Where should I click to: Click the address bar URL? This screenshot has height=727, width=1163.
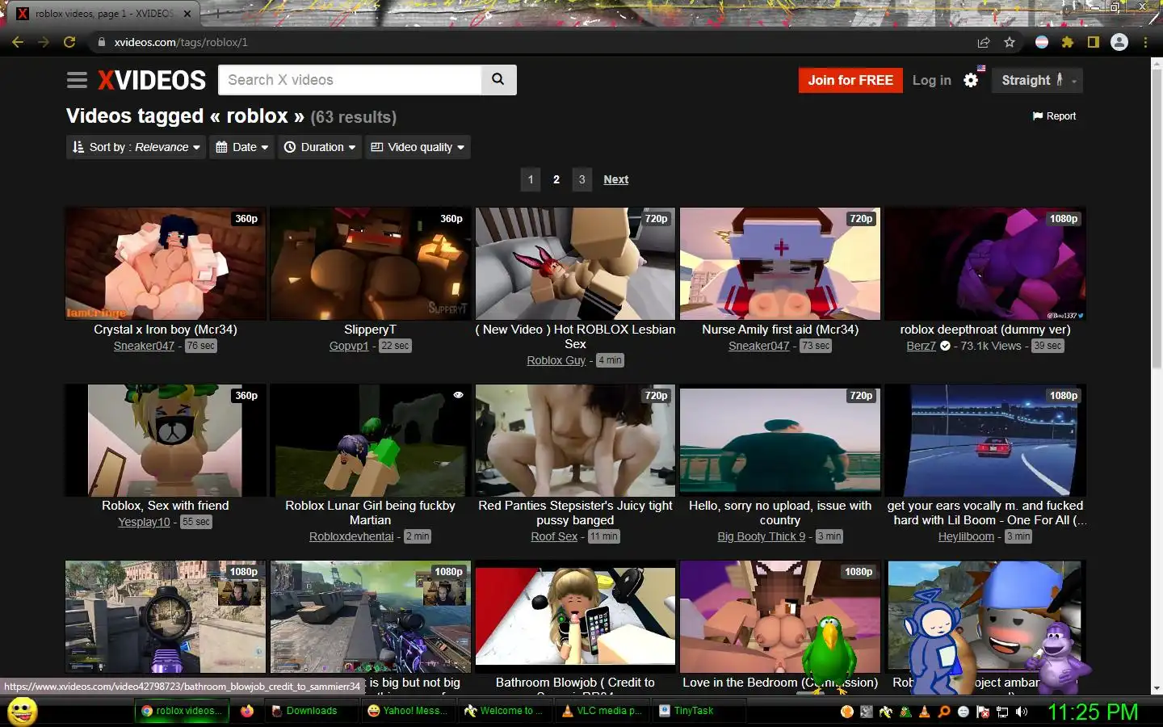181,42
